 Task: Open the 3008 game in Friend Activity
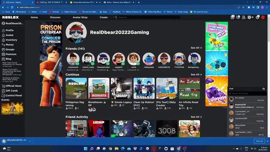(x=167, y=129)
